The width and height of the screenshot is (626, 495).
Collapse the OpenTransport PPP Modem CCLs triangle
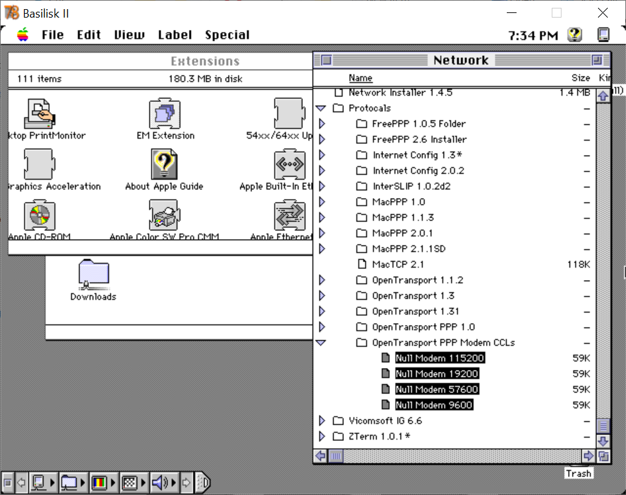click(321, 343)
